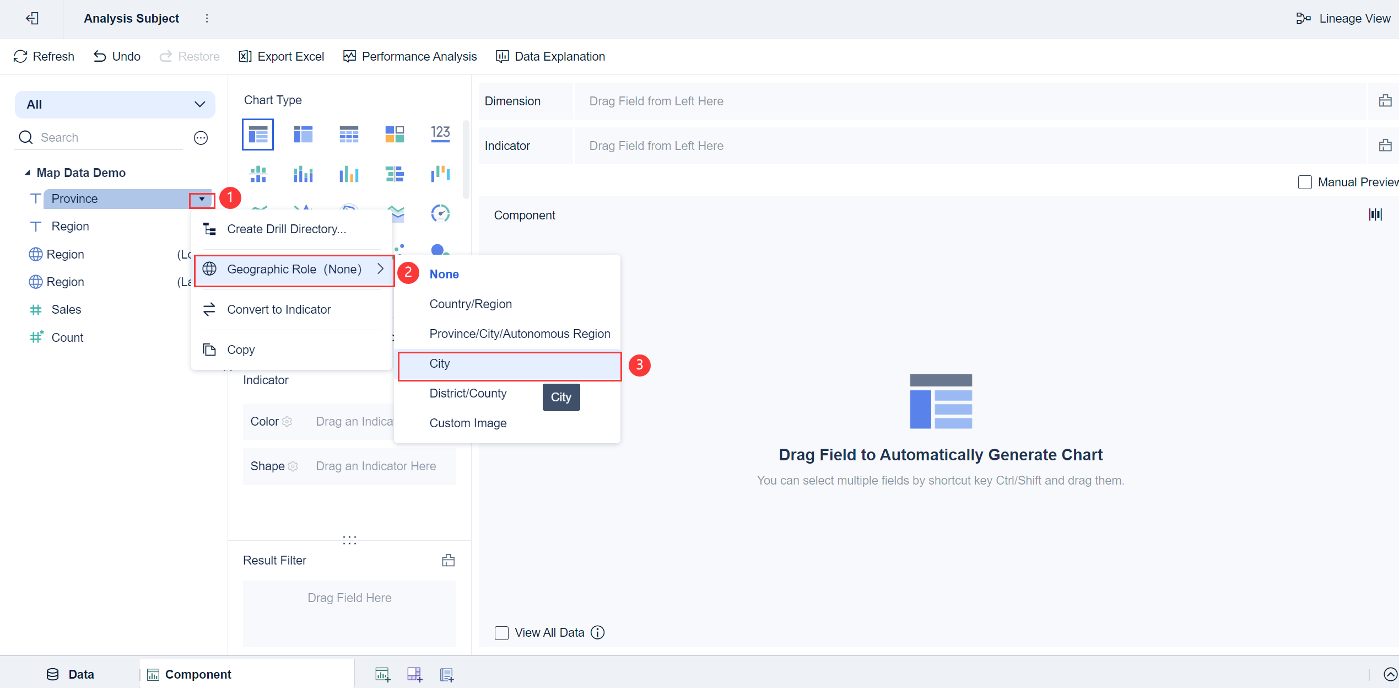Viewport: 1399px width, 688px height.
Task: Select the detail table chart type icon
Action: tap(349, 134)
